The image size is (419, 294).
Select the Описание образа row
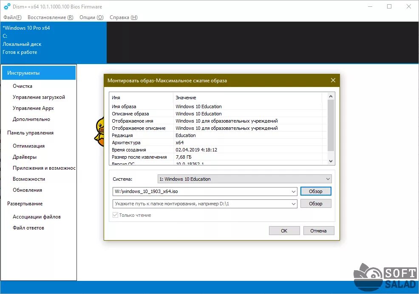(x=217, y=114)
